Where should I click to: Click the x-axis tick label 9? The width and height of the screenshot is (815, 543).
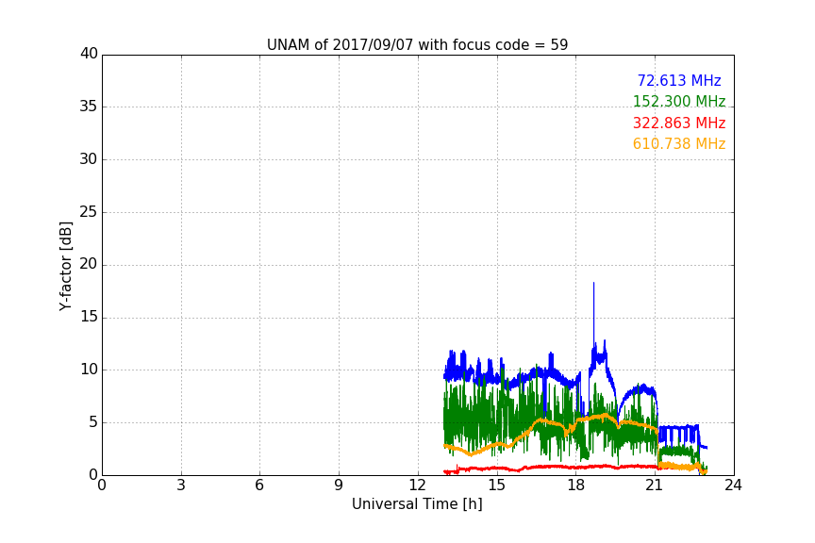(x=339, y=485)
